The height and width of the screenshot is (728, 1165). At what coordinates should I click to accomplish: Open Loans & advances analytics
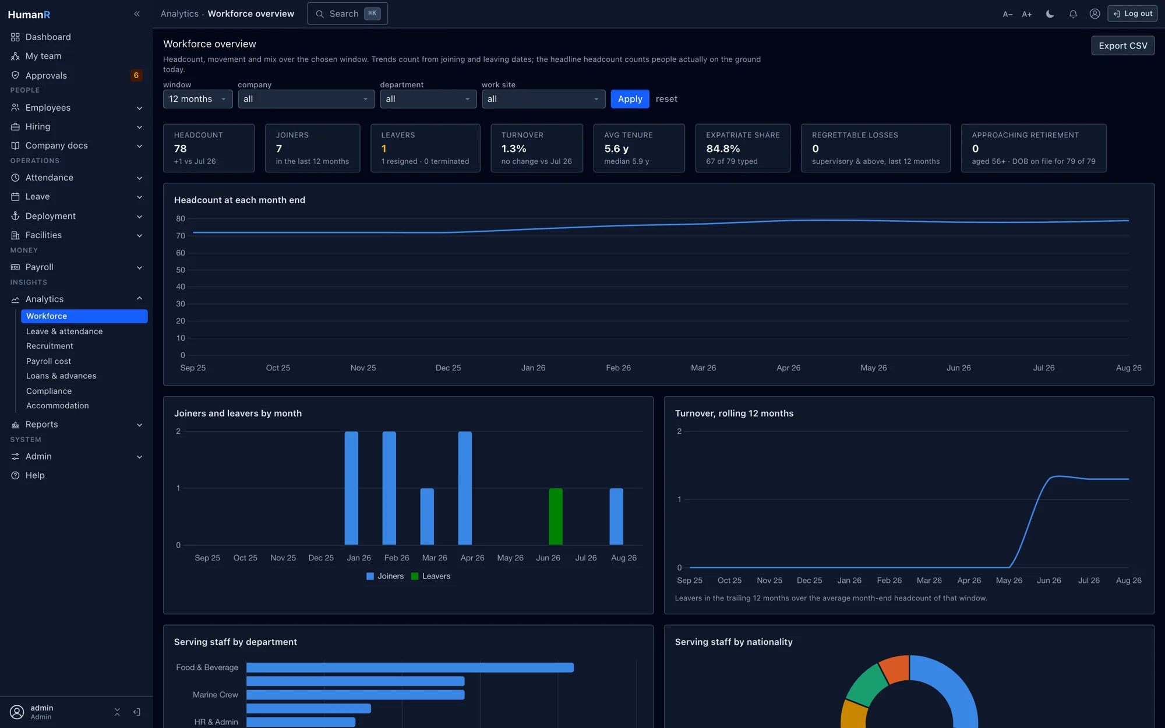click(61, 376)
